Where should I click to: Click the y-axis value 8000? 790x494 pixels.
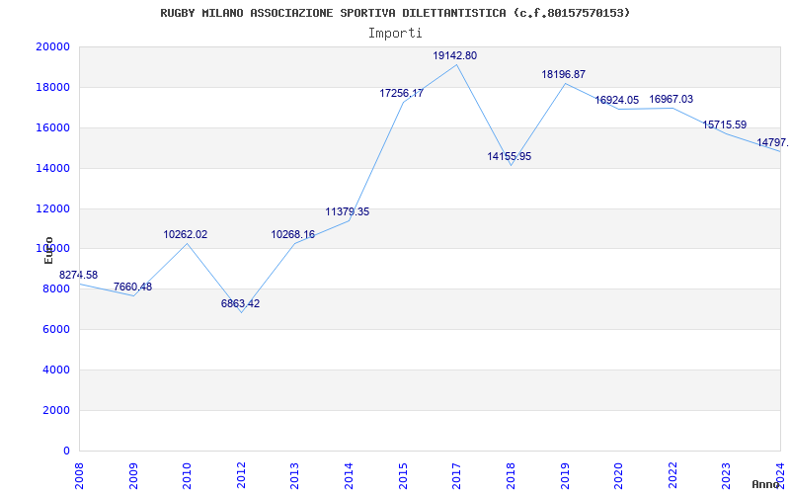pos(56,288)
